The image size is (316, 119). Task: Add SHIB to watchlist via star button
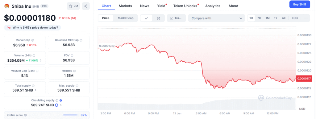[x=73, y=6]
